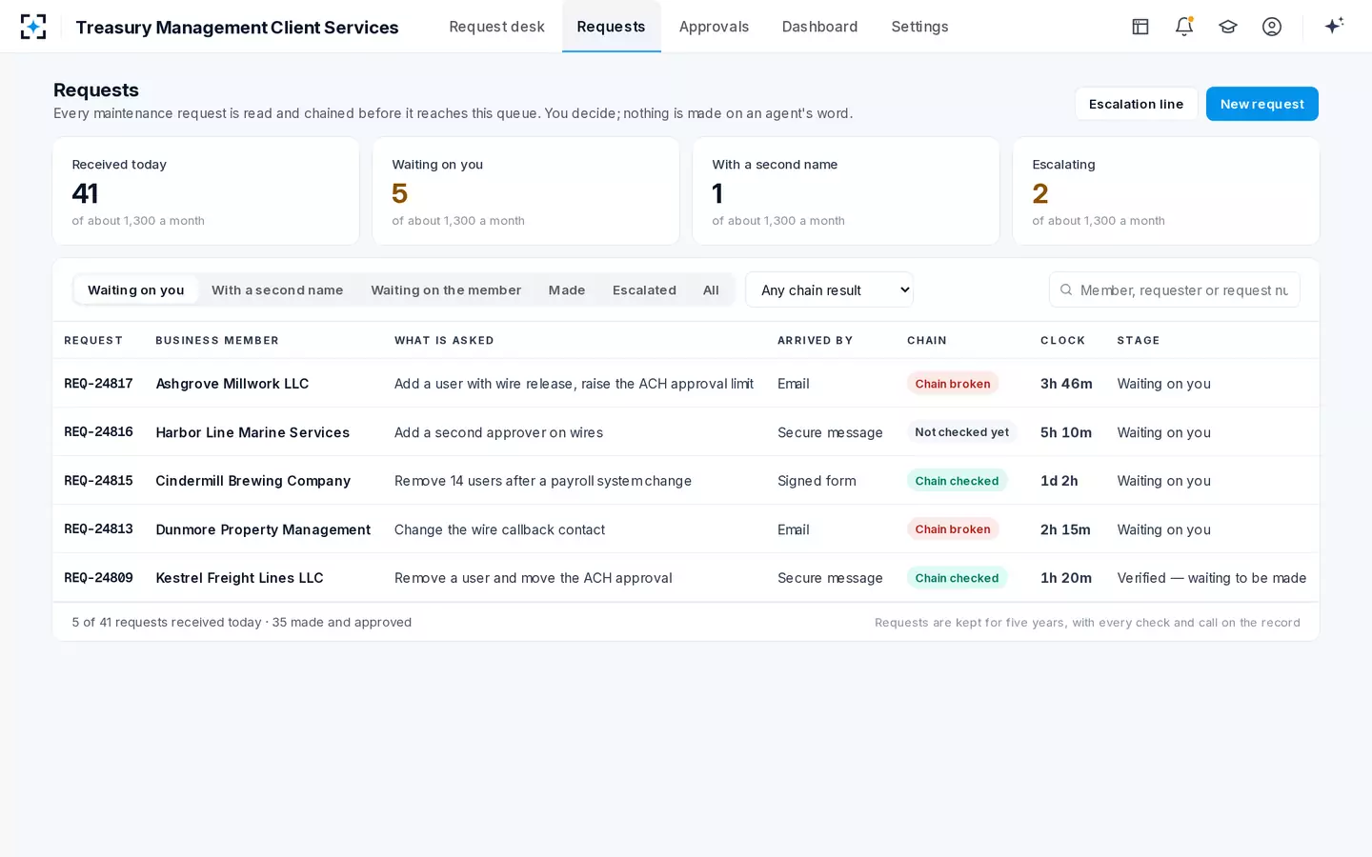Screen dimensions: 1372x857
Task: Open the Dashboard tab
Action: [x=819, y=27]
